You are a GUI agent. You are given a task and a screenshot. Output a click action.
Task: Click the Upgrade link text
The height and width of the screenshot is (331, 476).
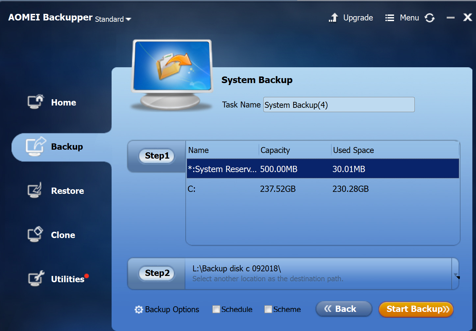[x=358, y=18]
